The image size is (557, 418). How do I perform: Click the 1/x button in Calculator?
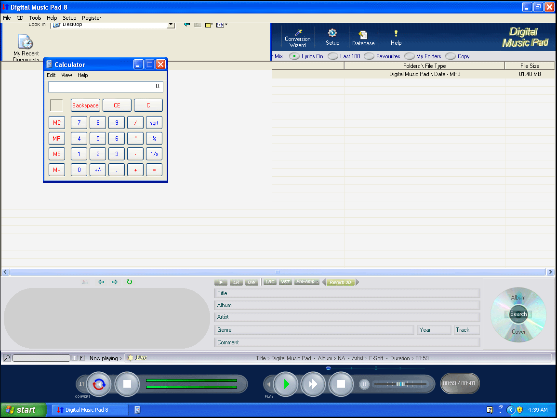[154, 154]
